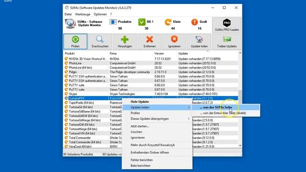Click Computerinsel GmbH in PhotoLine (64 bits) row

coord(122,67)
